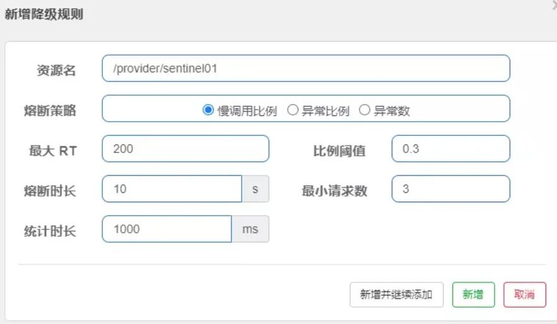557x324 pixels.
Task: Click the 熔断时长 input field
Action: click(x=172, y=188)
